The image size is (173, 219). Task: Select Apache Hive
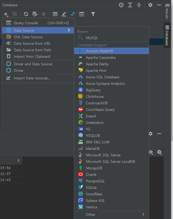tap(111, 70)
